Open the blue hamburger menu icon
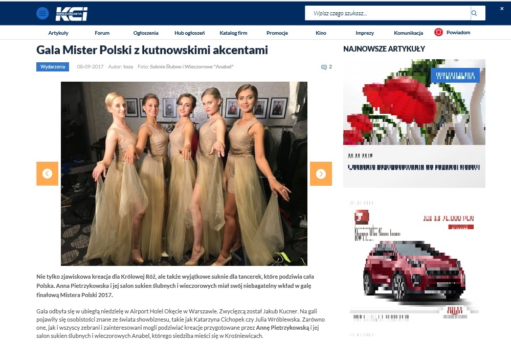 pos(42,13)
